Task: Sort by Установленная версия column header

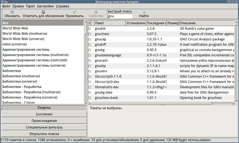Action: [136, 23]
